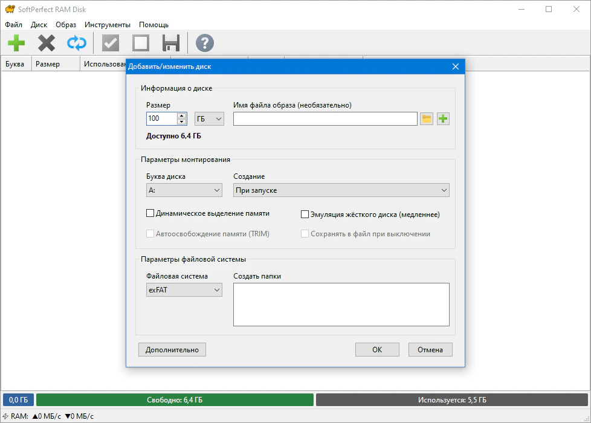Click the Дополнительно button
The height and width of the screenshot is (423, 591).
click(172, 349)
